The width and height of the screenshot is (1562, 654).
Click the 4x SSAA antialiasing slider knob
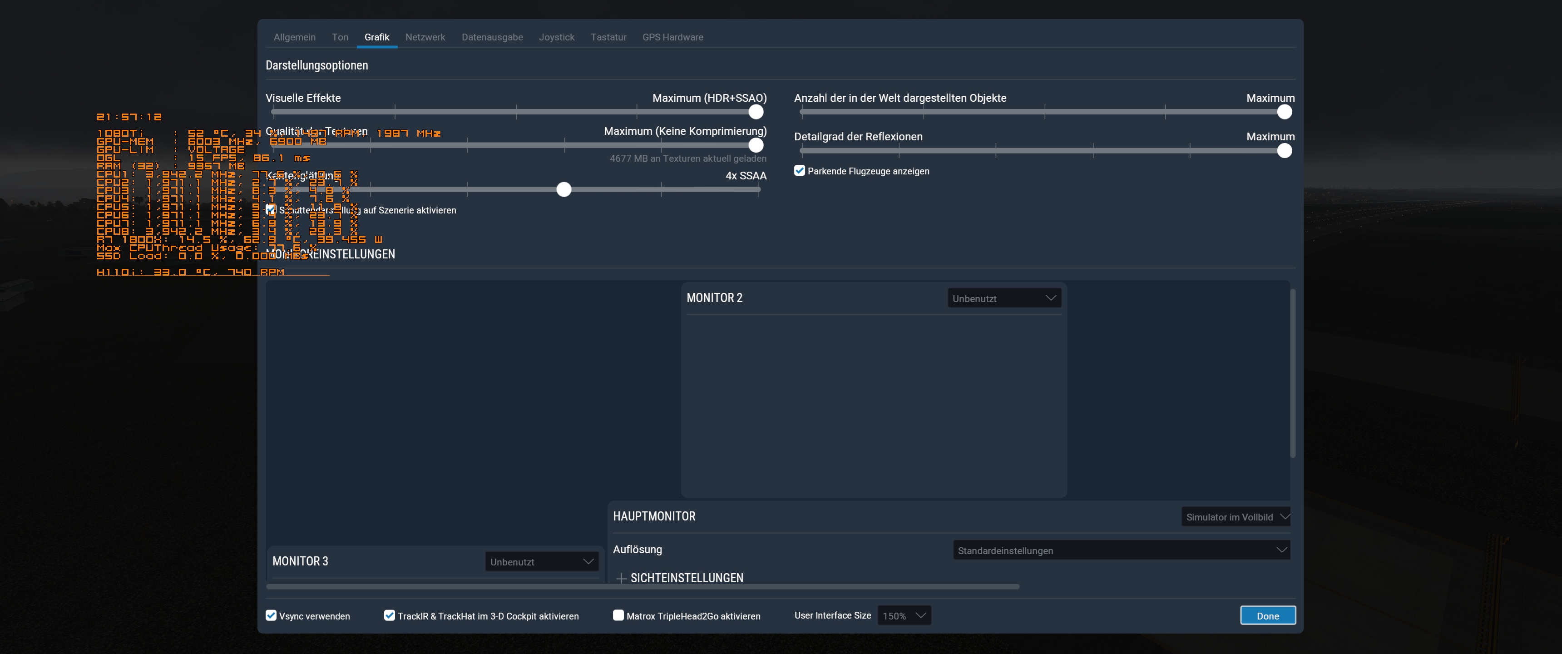click(564, 189)
